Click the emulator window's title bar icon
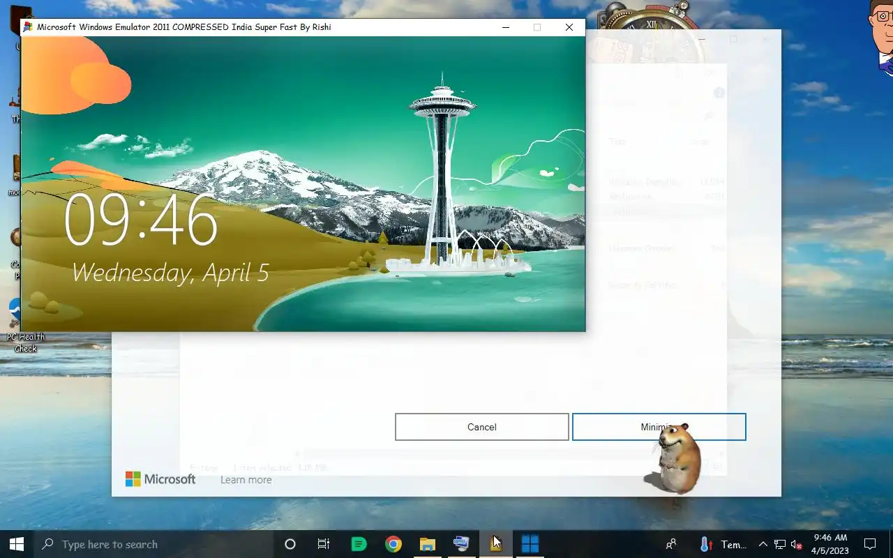 click(28, 27)
